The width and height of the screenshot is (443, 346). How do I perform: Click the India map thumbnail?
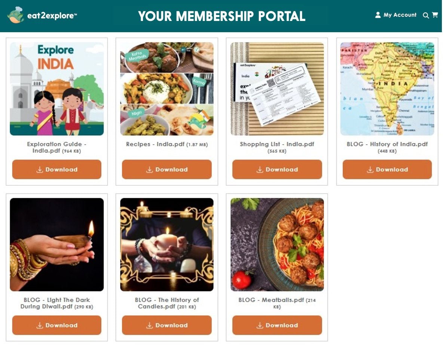[x=387, y=89]
